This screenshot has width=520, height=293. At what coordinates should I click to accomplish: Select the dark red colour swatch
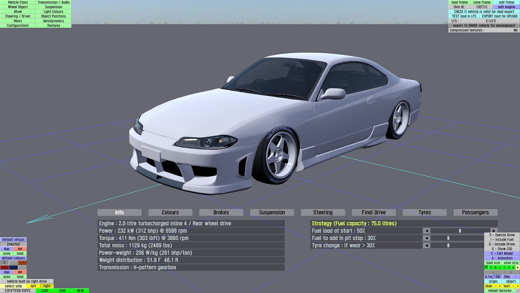(x=5, y=267)
